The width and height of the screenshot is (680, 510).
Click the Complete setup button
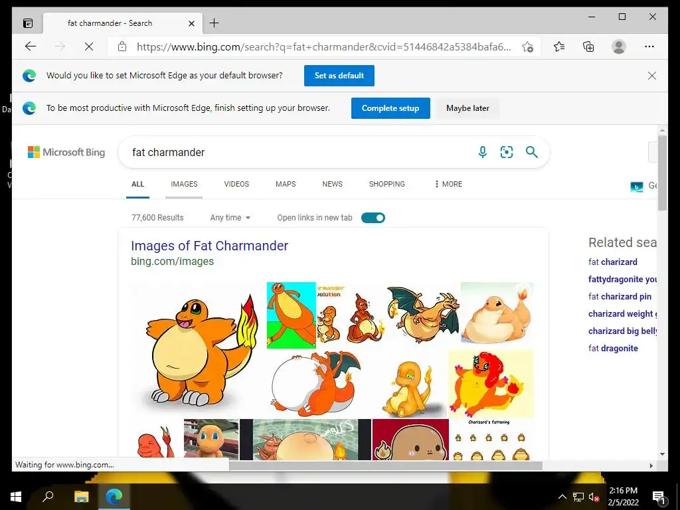[390, 108]
